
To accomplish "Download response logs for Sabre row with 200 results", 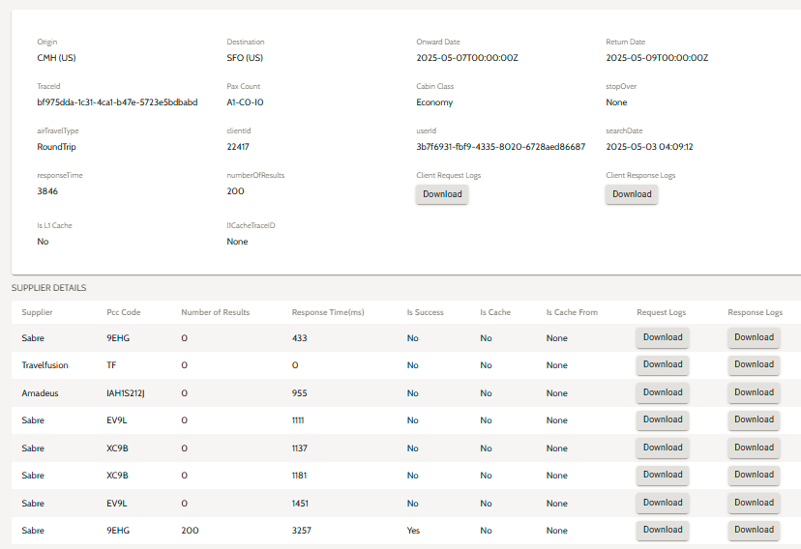I will [x=754, y=530].
